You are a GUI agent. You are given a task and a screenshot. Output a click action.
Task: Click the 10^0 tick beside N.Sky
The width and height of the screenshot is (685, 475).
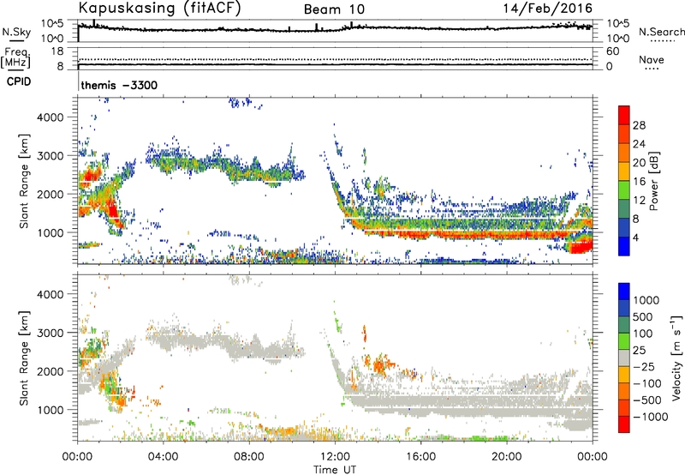(52, 39)
